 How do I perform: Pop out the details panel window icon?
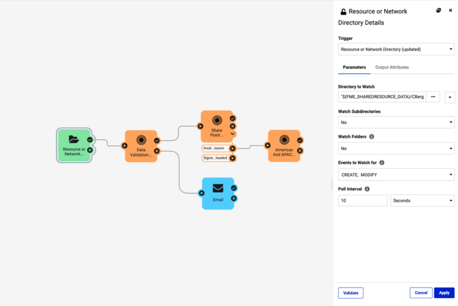coord(438,11)
